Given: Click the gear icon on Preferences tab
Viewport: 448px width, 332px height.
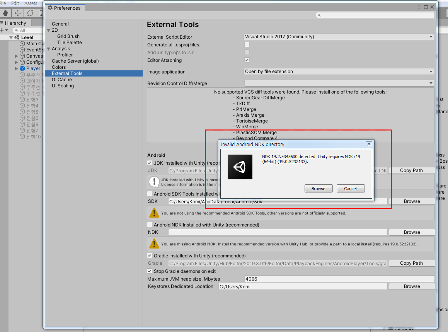Looking at the screenshot, I should click(50, 8).
